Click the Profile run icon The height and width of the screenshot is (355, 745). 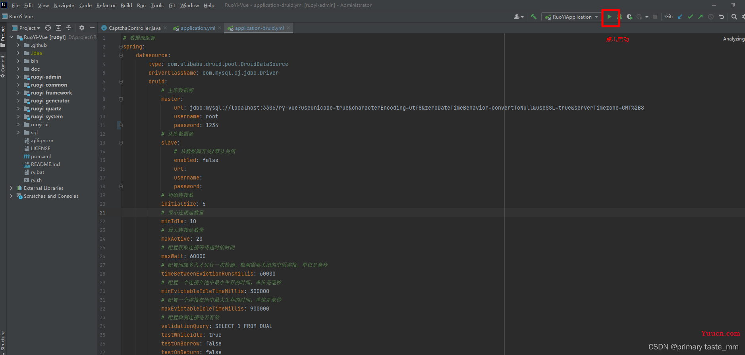(639, 17)
